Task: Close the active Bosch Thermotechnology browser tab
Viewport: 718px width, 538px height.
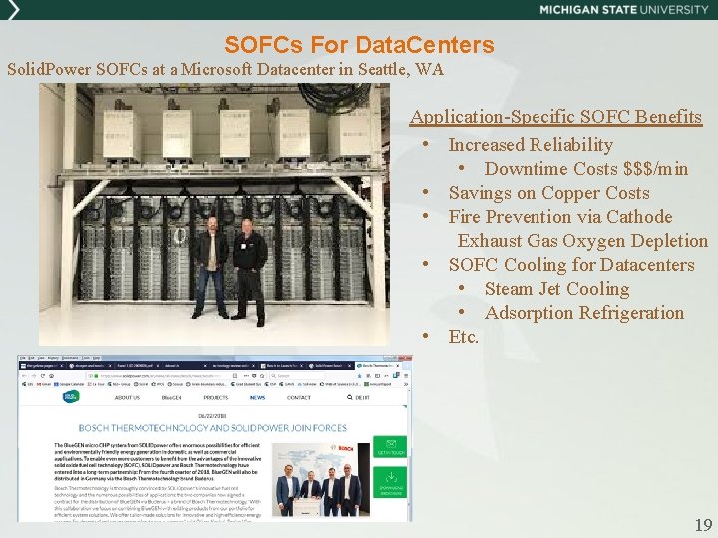Action: [398, 366]
